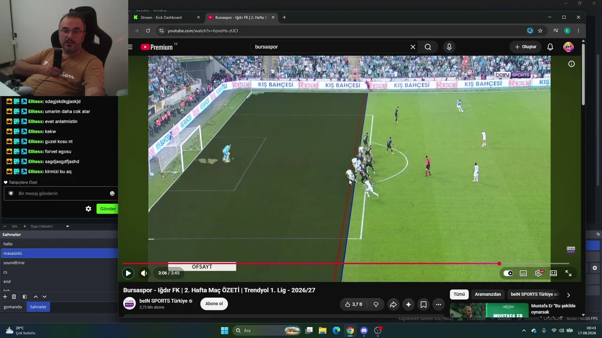This screenshot has height=338, width=602.
Task: Like the video with 3,7 B likes
Action: 353,305
